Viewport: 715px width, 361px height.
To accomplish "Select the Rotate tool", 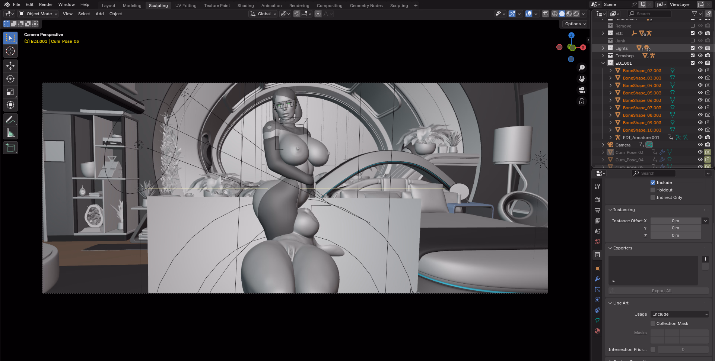I will pos(10,79).
